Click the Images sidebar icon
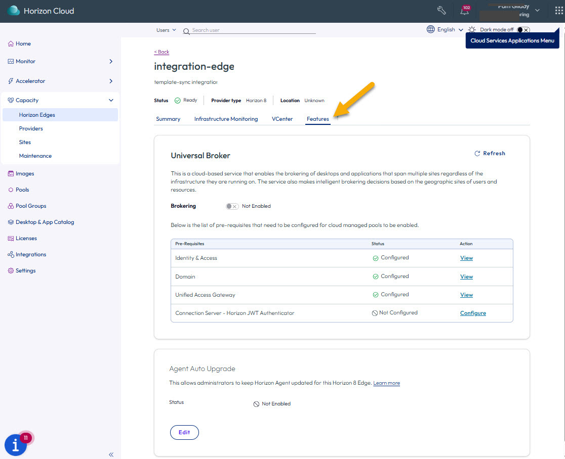 tap(11, 174)
